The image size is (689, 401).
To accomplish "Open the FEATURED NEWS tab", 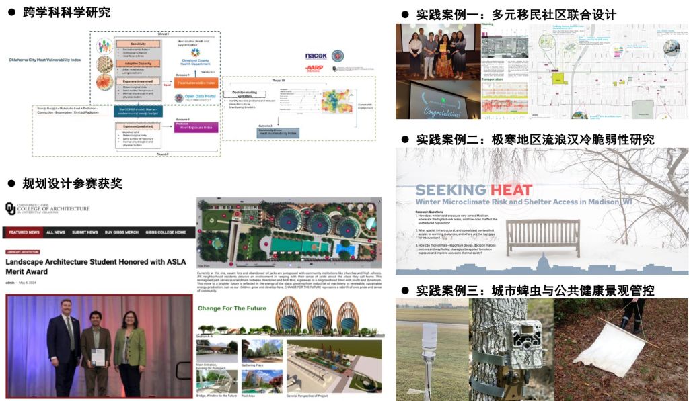I will pos(24,232).
